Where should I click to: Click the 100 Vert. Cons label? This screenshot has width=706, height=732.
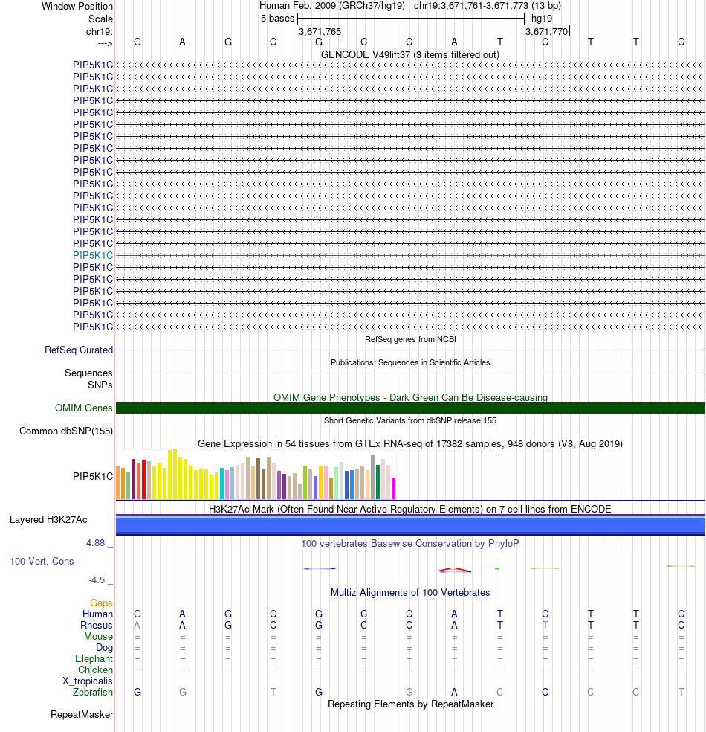(x=42, y=561)
